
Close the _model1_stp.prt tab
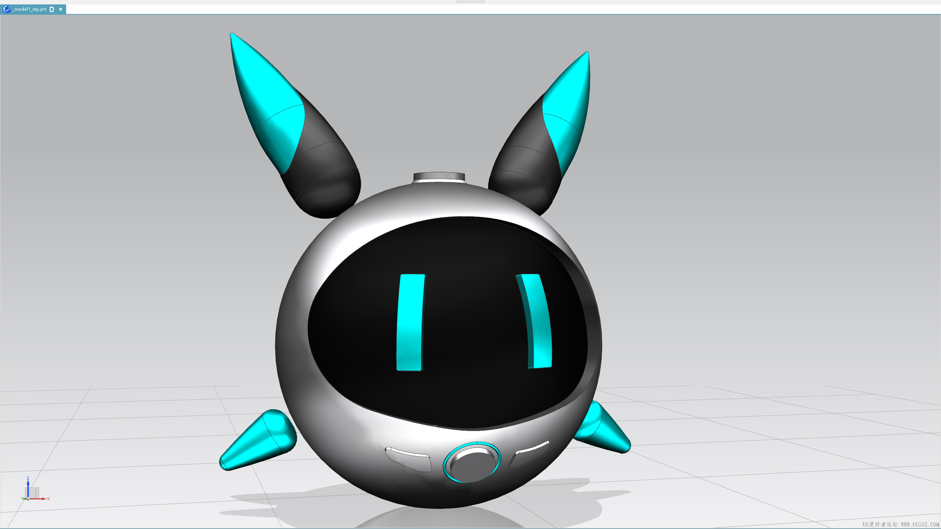[x=61, y=9]
